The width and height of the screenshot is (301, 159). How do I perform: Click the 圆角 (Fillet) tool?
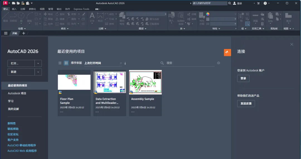[x=72, y=19]
